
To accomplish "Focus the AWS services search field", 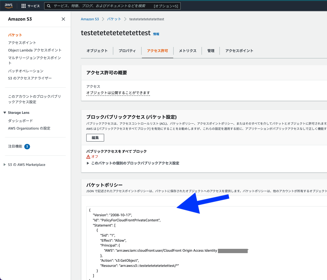I will pos(112,6).
